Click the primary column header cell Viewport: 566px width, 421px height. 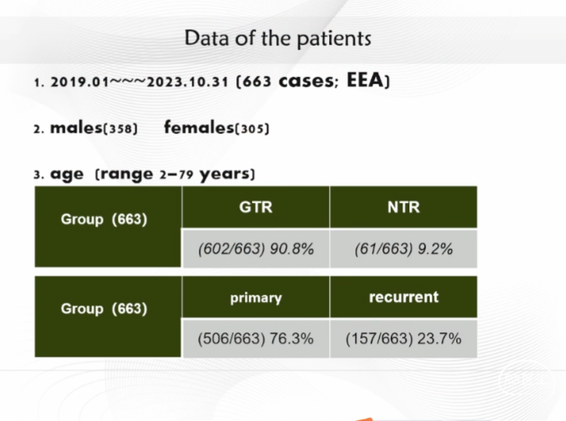[x=256, y=297]
